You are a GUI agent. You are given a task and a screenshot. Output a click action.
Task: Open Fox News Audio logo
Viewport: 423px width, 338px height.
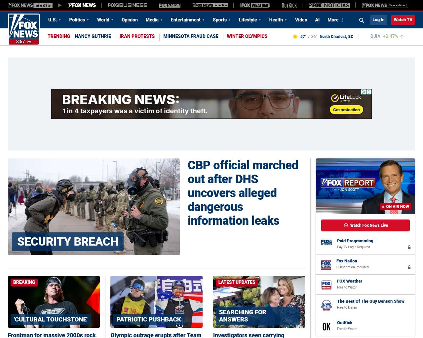(210, 5)
